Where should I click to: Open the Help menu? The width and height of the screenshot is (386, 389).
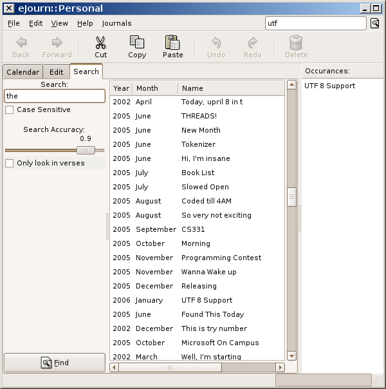click(x=85, y=23)
